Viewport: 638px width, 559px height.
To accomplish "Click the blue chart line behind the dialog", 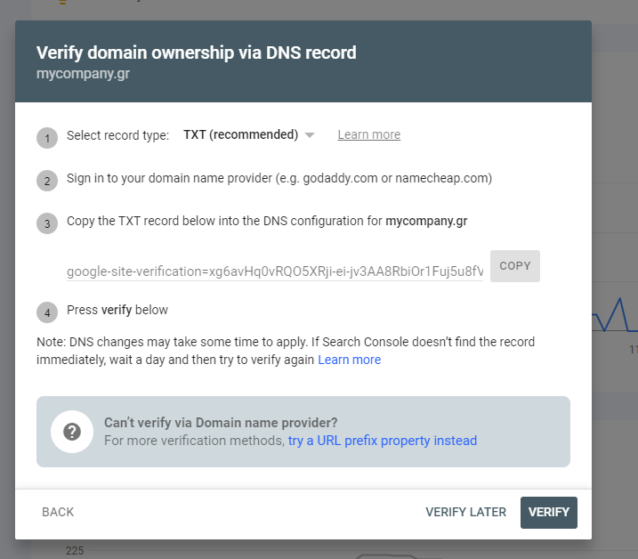I will coord(615,315).
